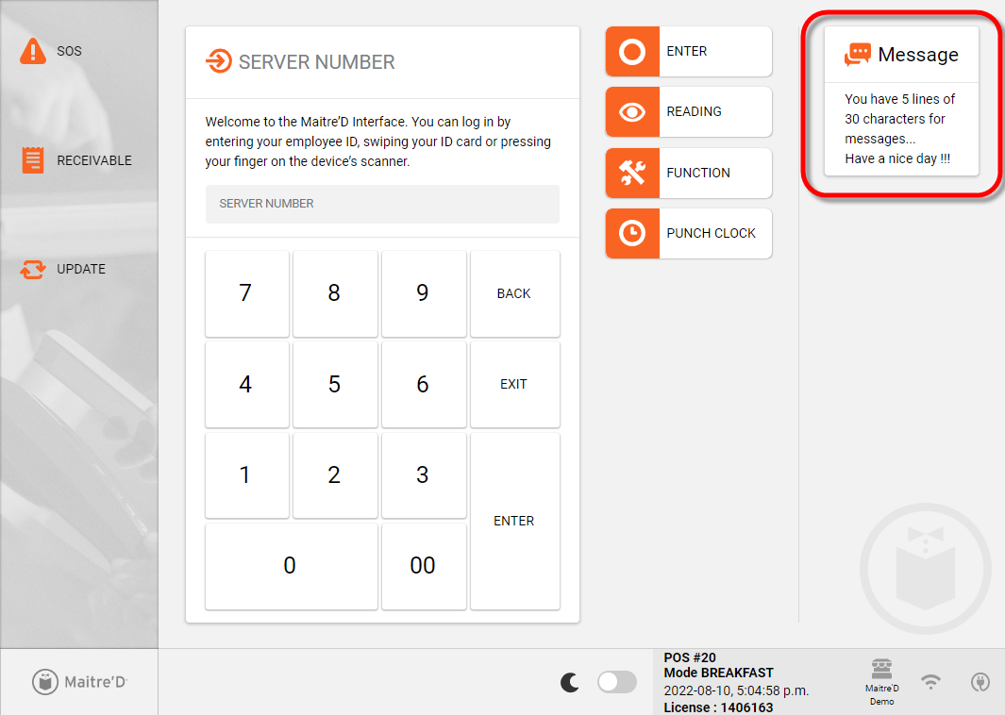Click the Wi-Fi status icon
This screenshot has width=1005, height=715.
pos(931,681)
